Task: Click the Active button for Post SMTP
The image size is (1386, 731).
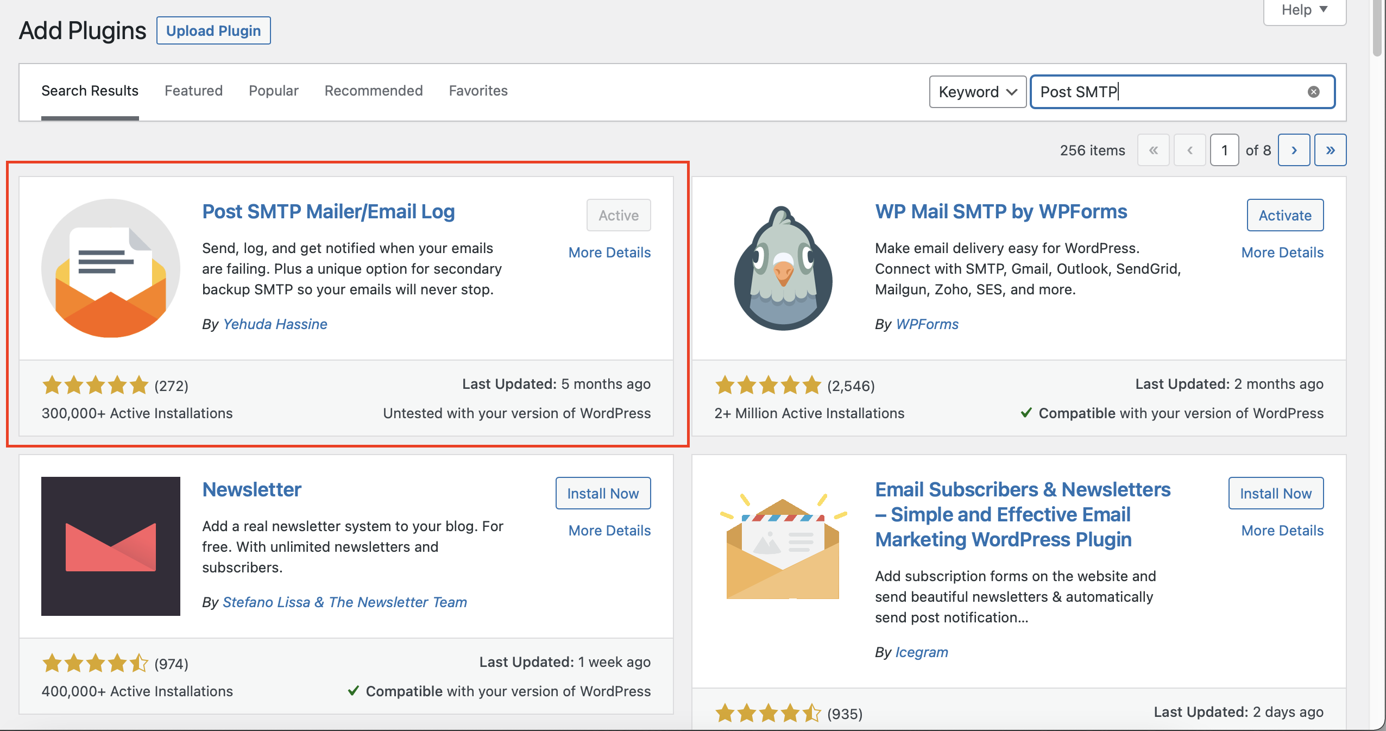Action: point(619,215)
